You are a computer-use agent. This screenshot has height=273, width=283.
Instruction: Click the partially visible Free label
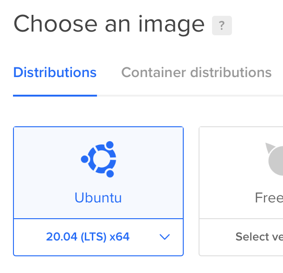(269, 198)
